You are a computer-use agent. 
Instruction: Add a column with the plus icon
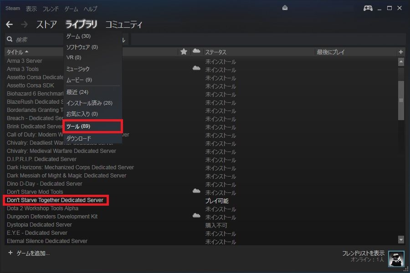(400, 52)
